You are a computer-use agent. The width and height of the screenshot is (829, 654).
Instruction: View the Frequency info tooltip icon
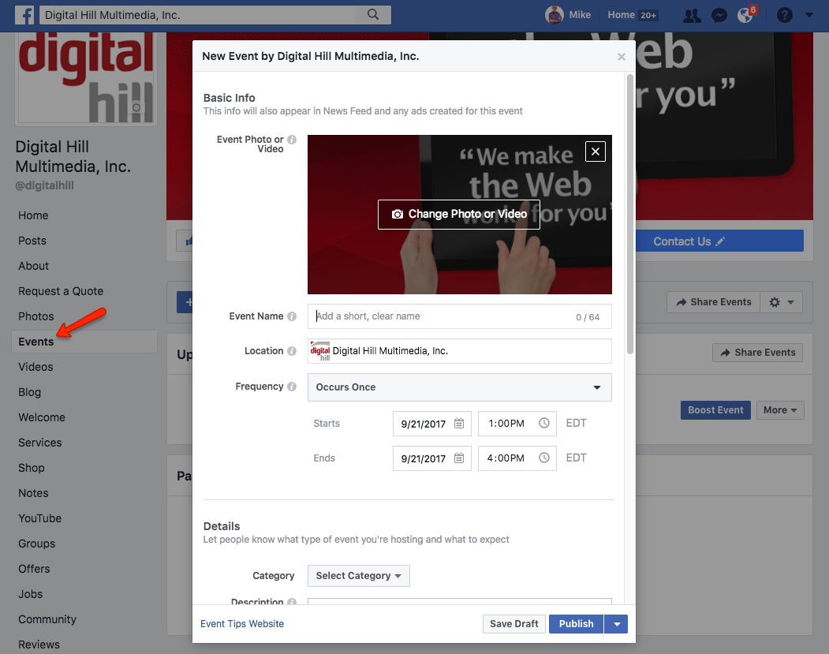[x=293, y=387]
